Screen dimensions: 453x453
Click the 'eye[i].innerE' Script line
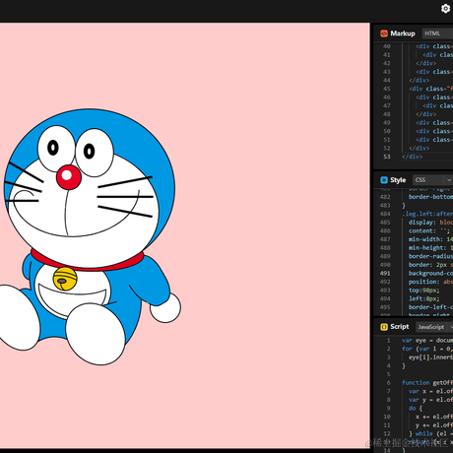tap(430, 357)
